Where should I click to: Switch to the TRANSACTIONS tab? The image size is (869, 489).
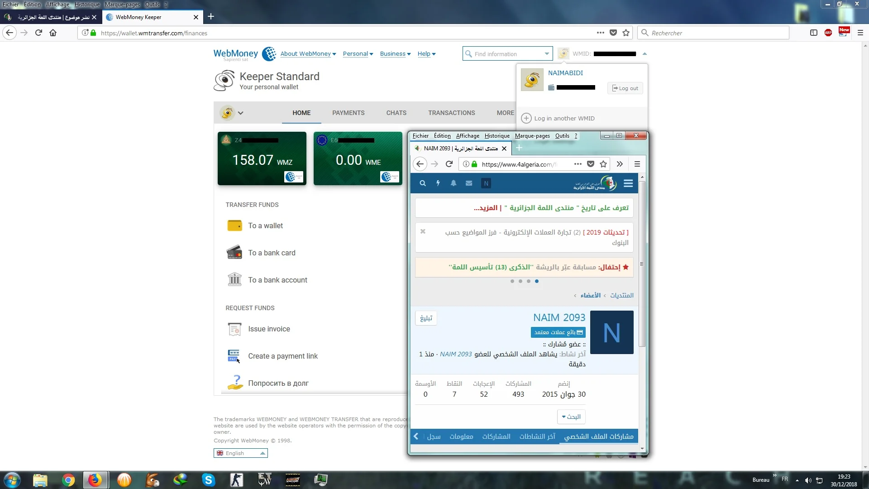click(451, 113)
